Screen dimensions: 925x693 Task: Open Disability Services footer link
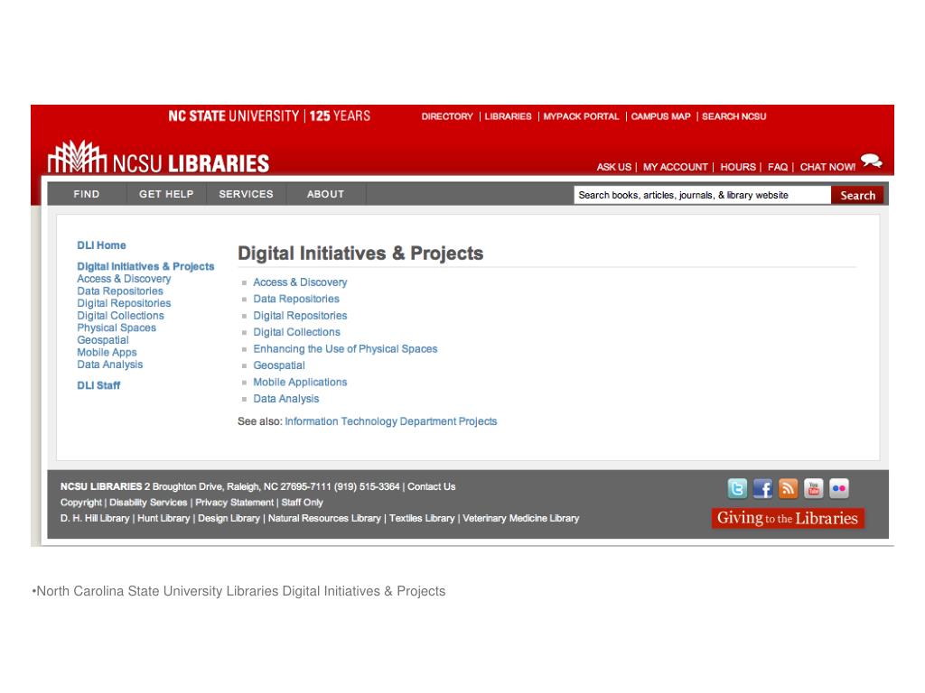[148, 503]
